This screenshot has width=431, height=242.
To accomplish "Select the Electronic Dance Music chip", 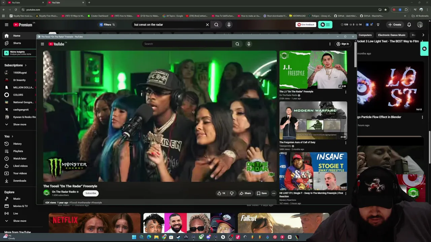I will click(392, 35).
